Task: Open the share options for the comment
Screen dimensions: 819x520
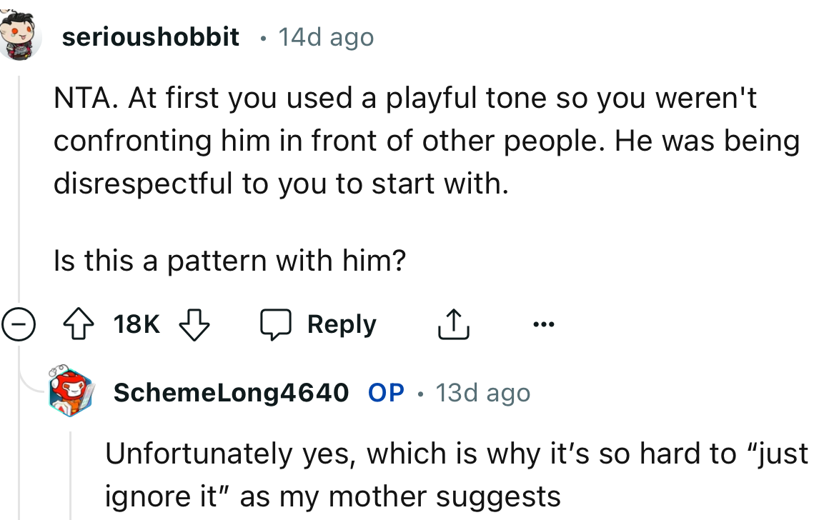Action: click(452, 324)
